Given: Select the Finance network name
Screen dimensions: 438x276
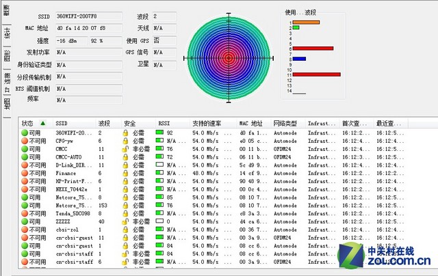Looking at the screenshot, I should click(66, 174).
